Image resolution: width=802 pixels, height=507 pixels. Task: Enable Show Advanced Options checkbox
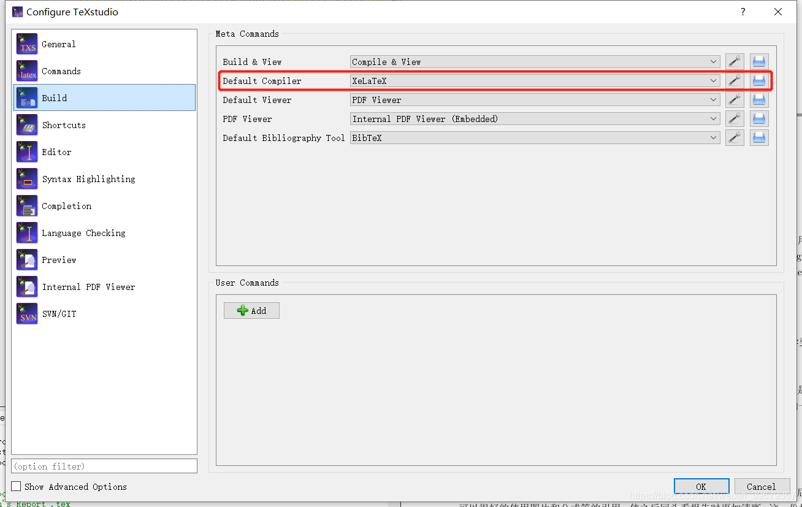[17, 486]
